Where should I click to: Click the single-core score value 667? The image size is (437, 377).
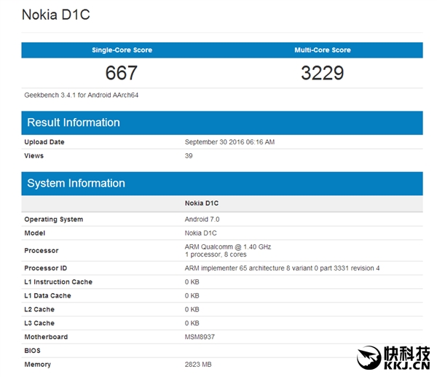pyautogui.click(x=122, y=73)
